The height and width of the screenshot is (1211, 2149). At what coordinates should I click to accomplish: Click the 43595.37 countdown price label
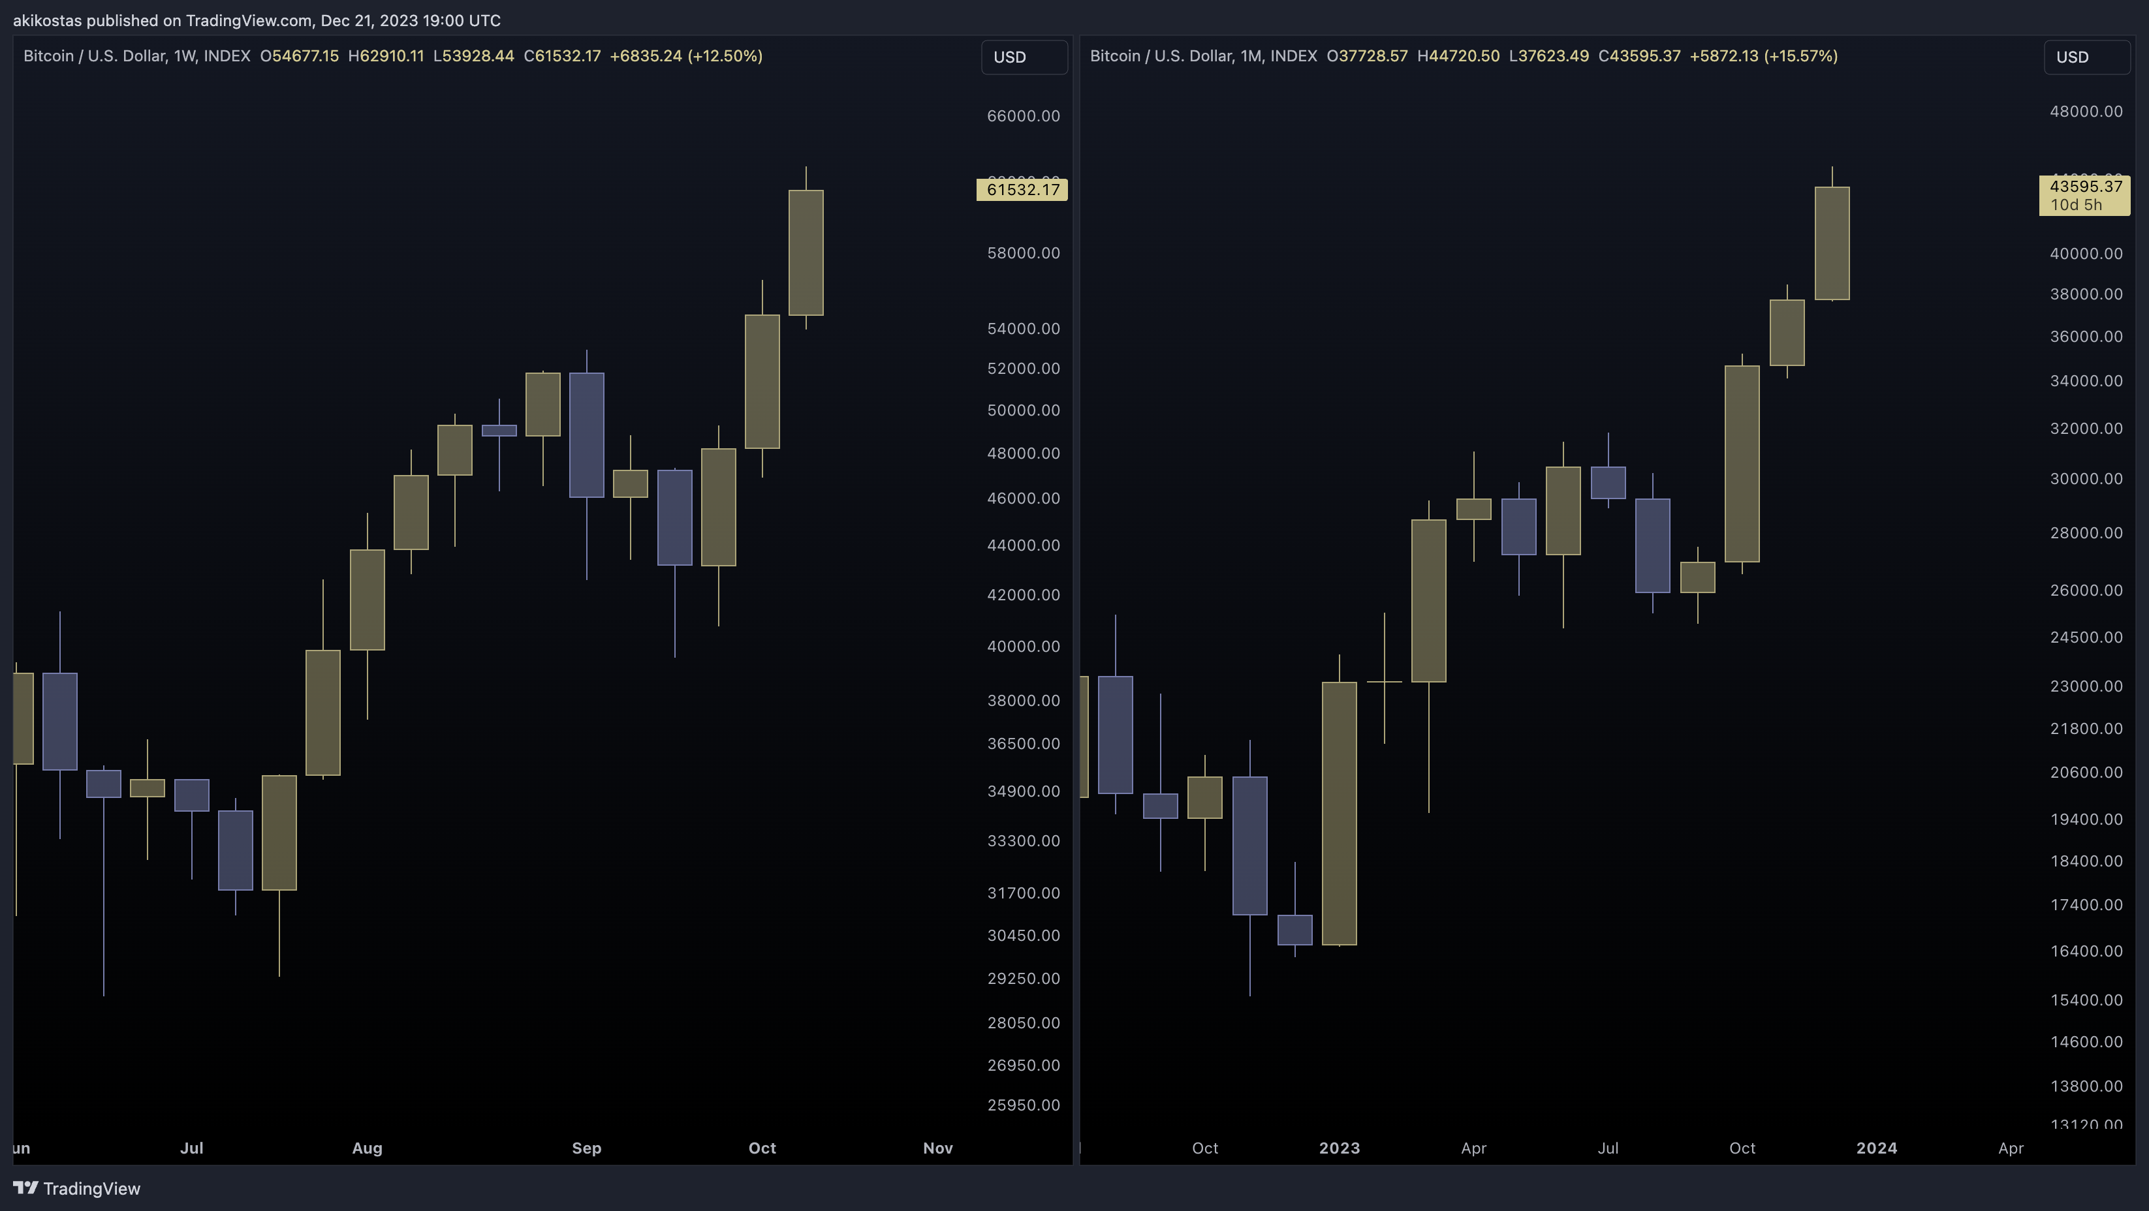(2084, 195)
